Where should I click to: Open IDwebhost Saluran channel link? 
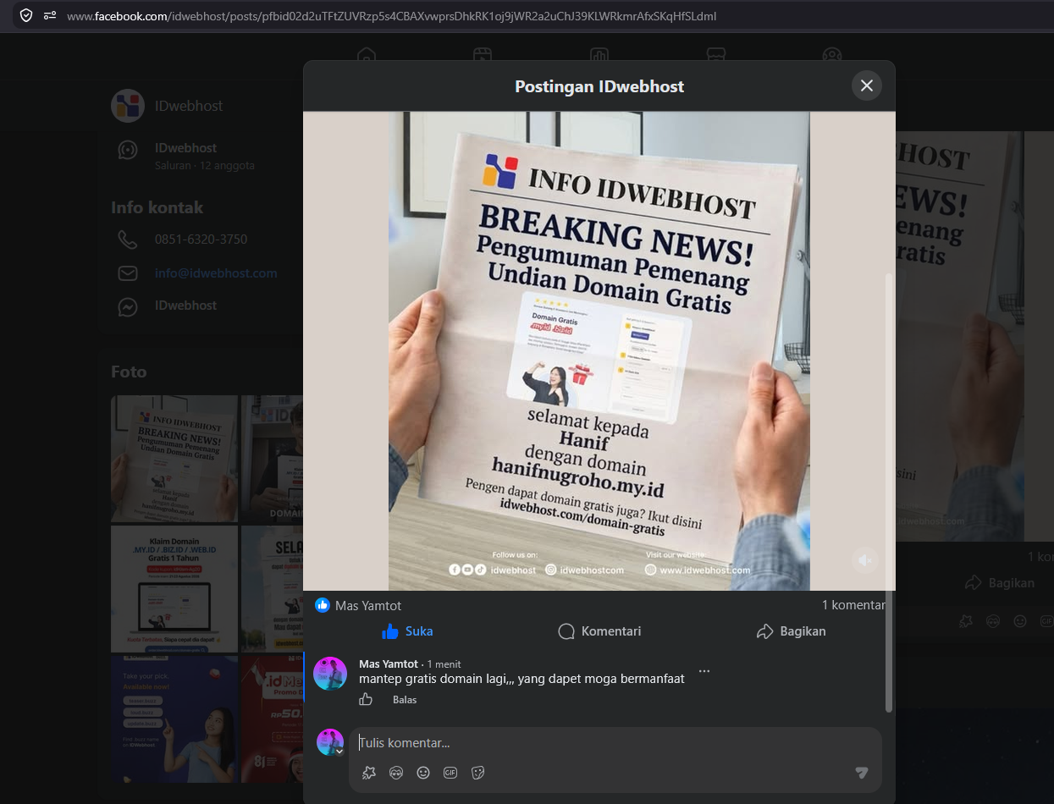185,148
